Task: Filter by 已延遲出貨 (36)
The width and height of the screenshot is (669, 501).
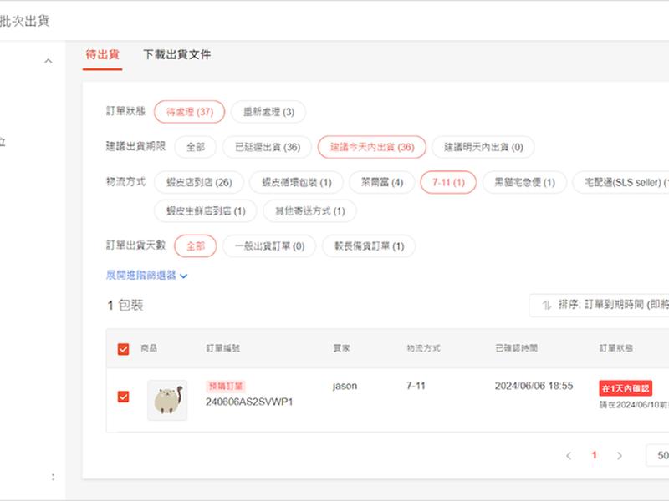Action: [268, 148]
